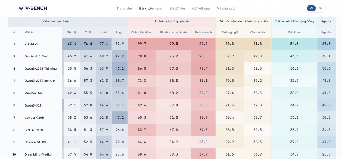Switch language to EN

tap(320, 8)
